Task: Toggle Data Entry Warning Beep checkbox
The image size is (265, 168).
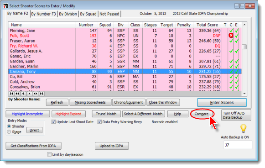Action: (x=99, y=122)
